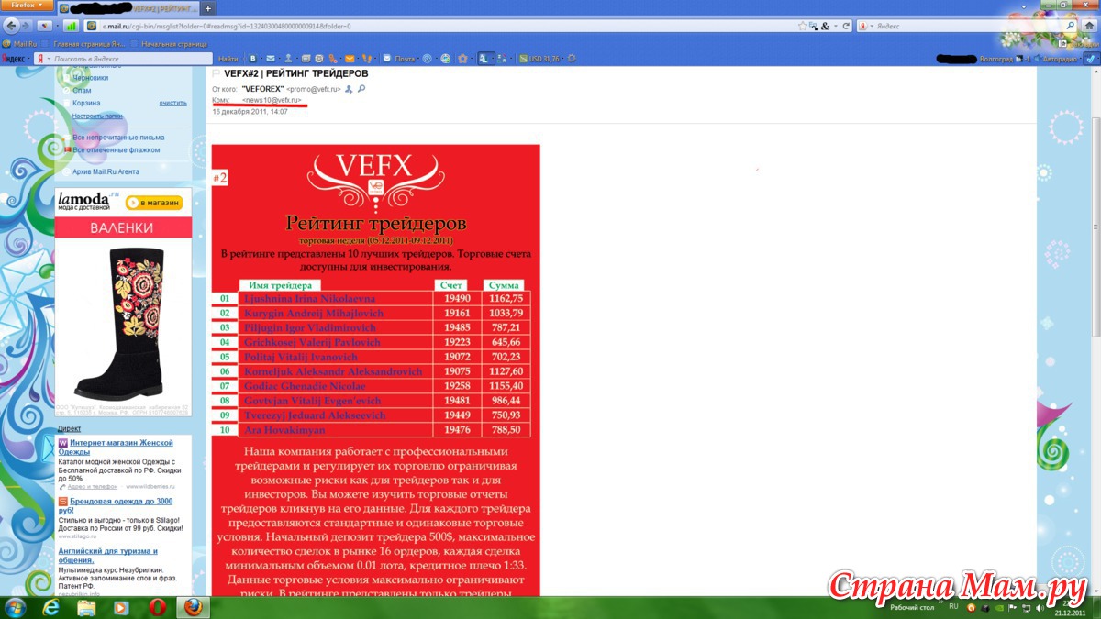This screenshot has height=619, width=1101.
Task: Click the browser Forward arrow button
Action: [x=27, y=26]
